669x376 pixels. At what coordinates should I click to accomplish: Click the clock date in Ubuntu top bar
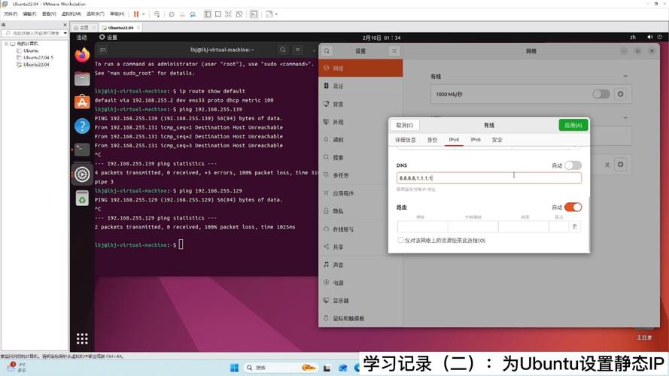(381, 38)
